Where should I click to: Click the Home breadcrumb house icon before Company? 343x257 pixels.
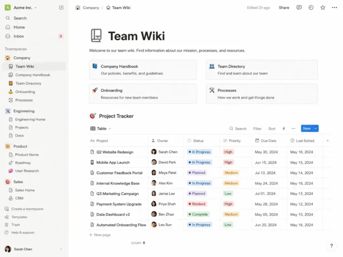78,7
